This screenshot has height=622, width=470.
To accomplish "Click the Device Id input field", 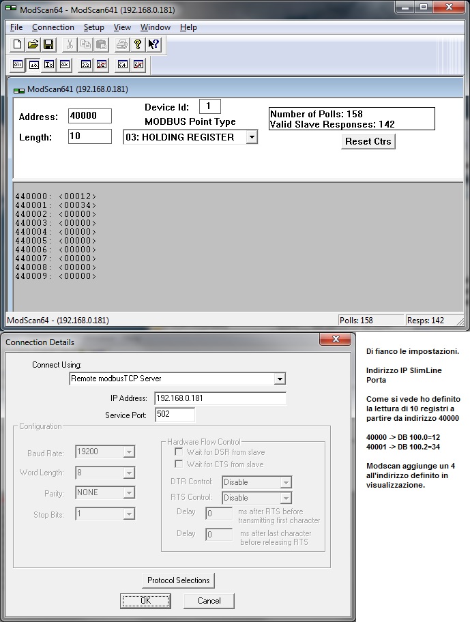I will 210,106.
